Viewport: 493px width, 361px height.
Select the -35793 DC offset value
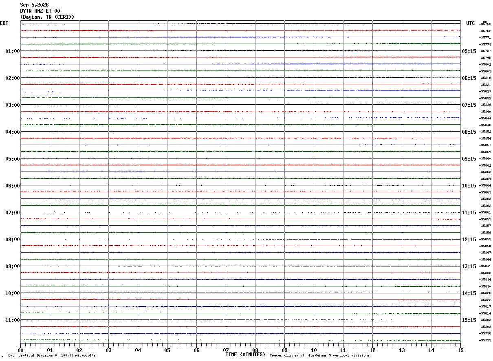485,340
